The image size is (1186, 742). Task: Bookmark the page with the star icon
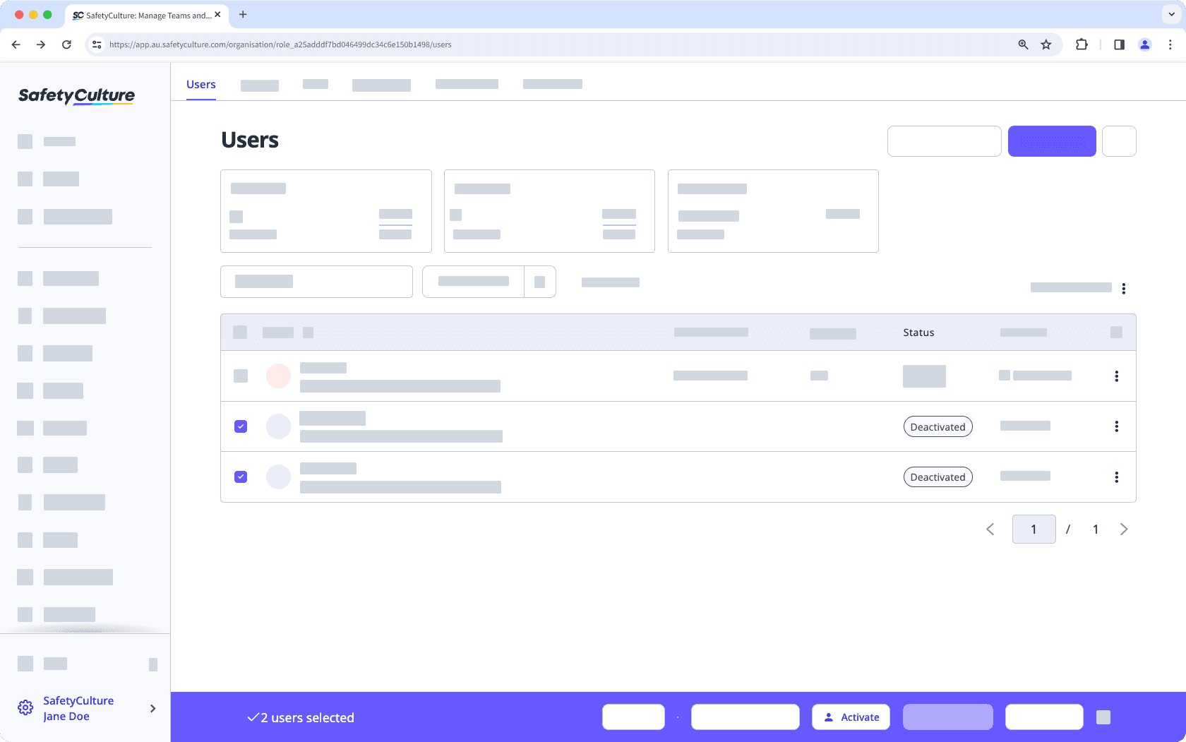[1046, 44]
